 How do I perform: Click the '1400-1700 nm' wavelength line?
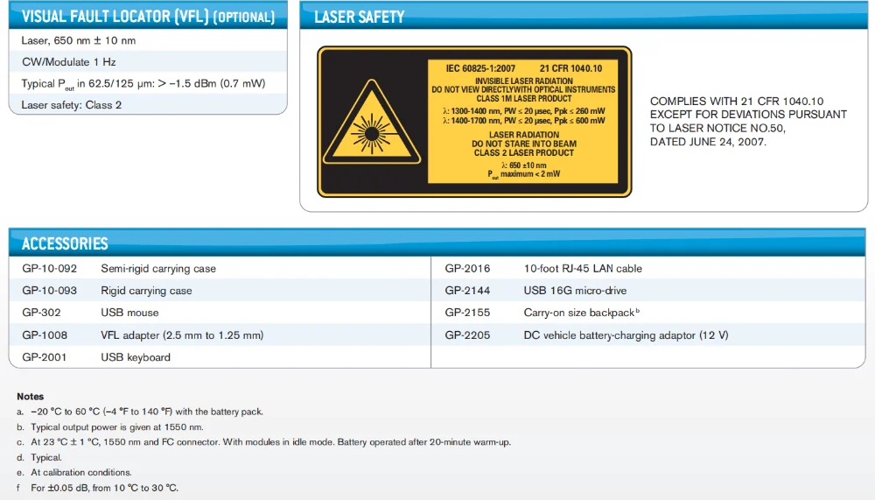point(523,120)
